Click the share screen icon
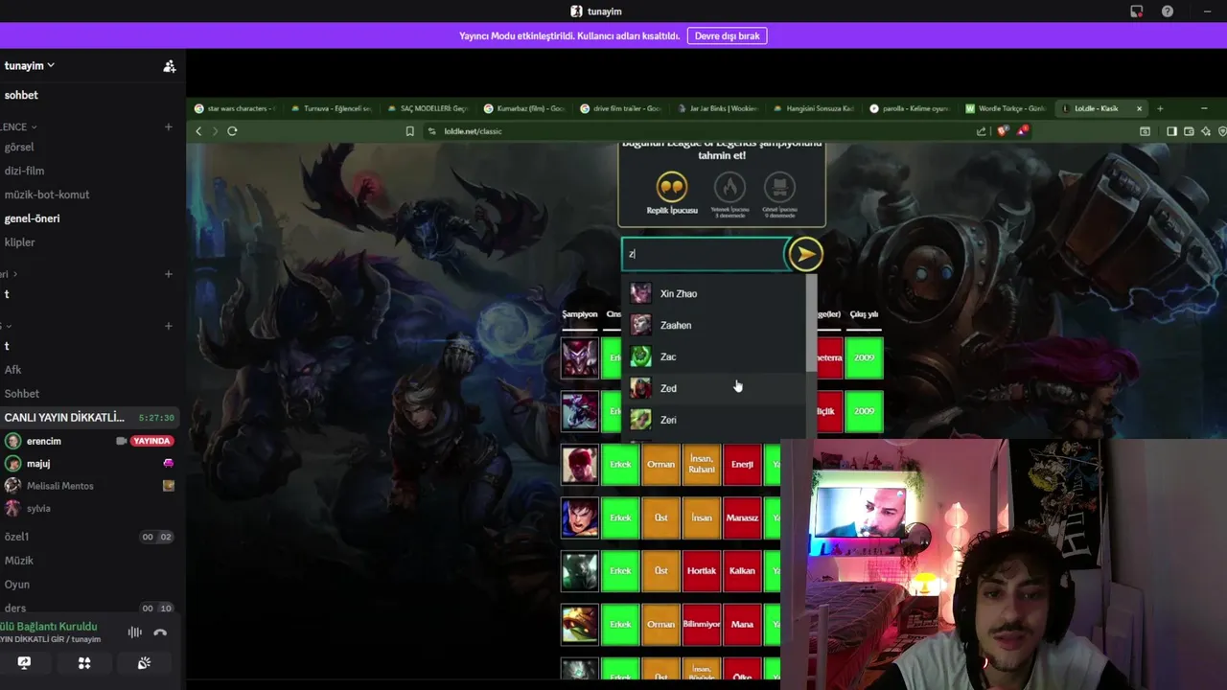 pos(24,663)
